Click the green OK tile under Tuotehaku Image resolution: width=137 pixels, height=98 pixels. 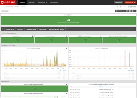tap(51, 40)
